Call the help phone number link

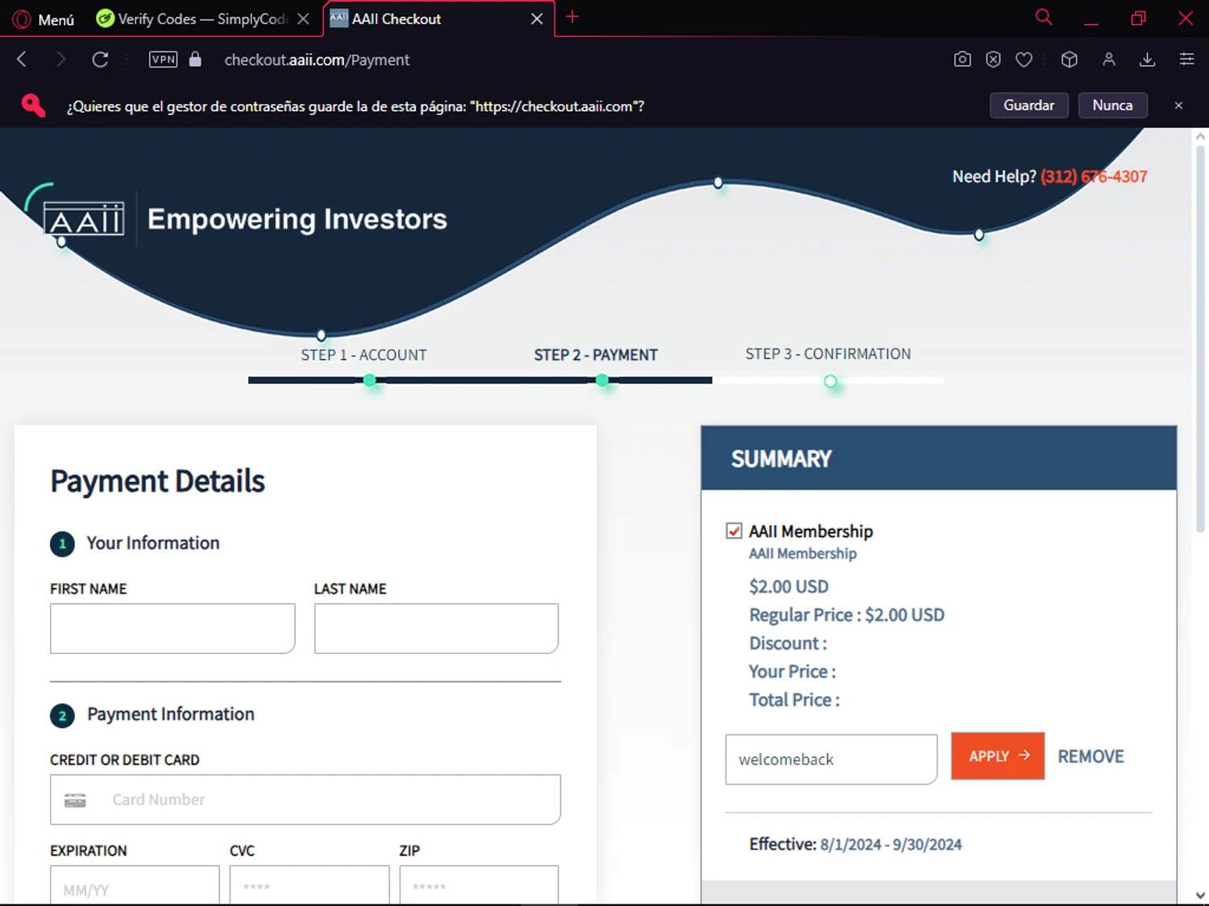tap(1094, 176)
